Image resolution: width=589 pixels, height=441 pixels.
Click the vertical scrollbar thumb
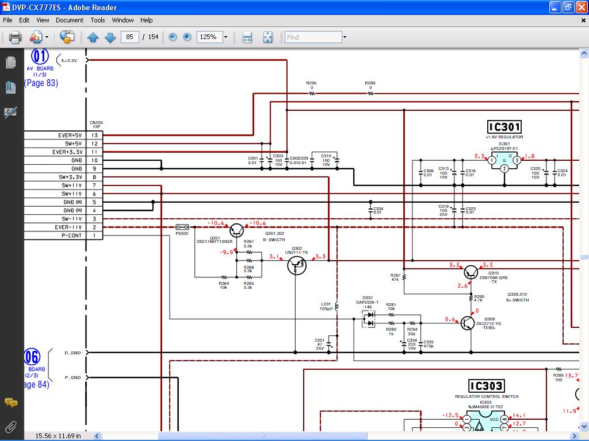[x=584, y=257]
